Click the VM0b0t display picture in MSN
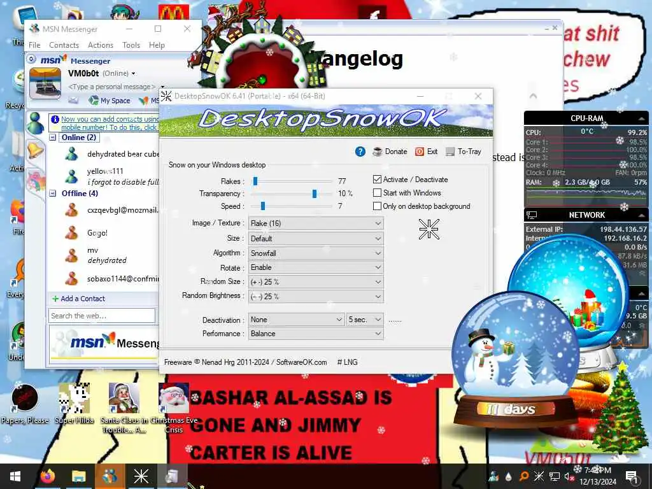The height and width of the screenshot is (489, 652). [x=45, y=83]
